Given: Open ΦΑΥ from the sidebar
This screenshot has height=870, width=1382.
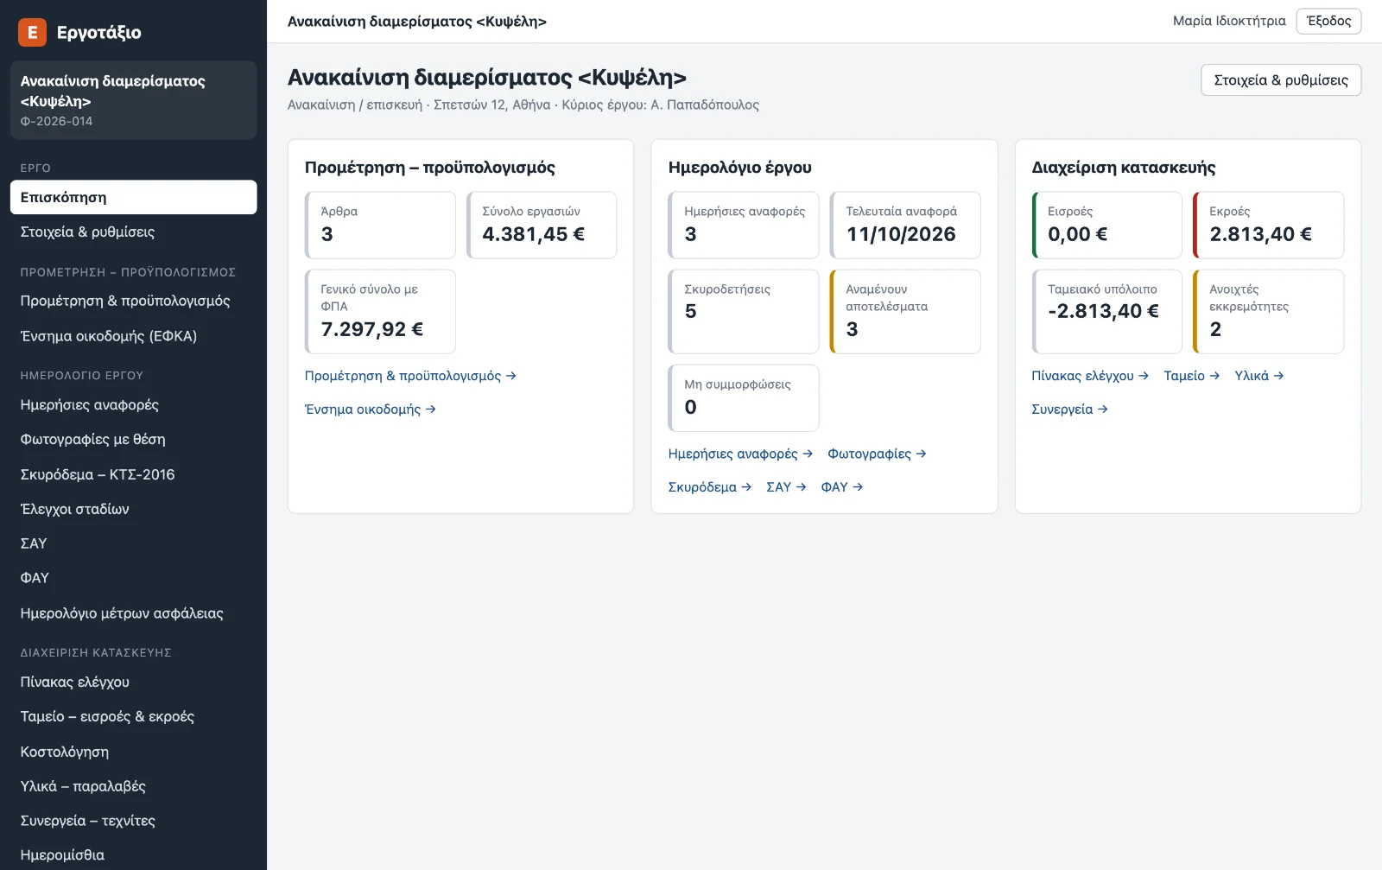Looking at the screenshot, I should (133, 578).
